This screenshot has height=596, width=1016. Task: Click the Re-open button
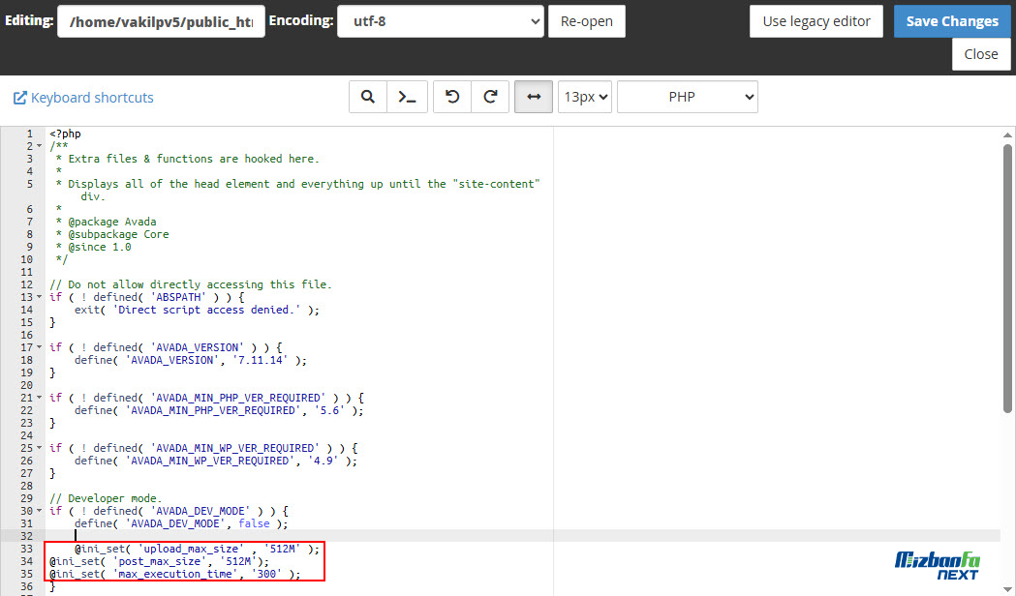tap(586, 21)
